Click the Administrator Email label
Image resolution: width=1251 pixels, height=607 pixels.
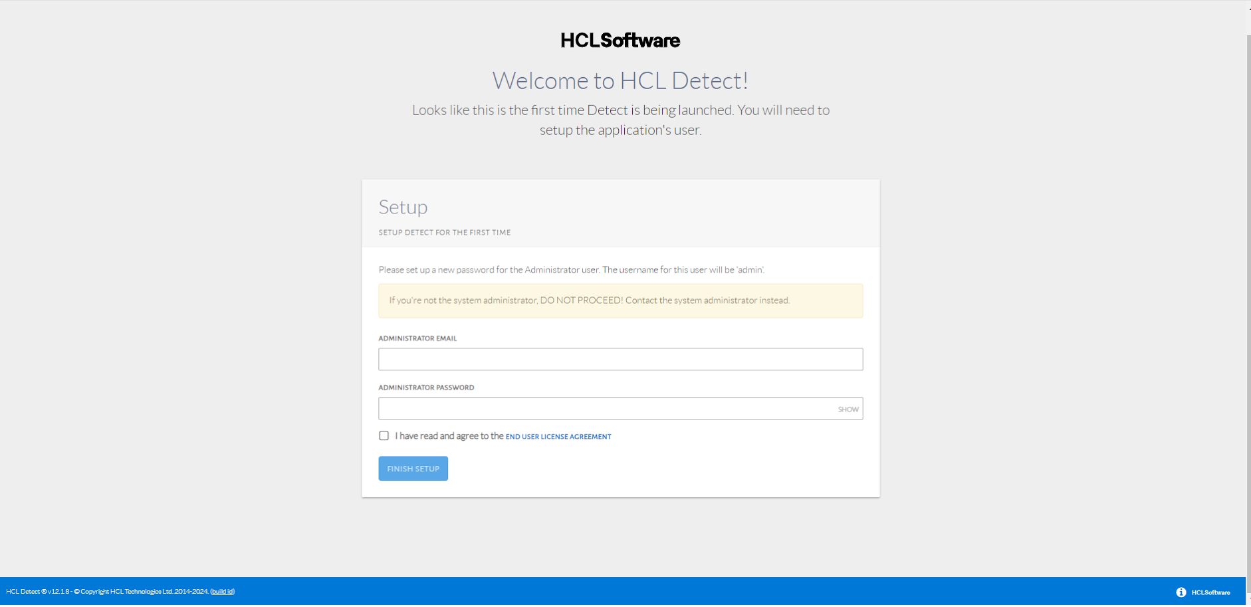[x=417, y=338]
